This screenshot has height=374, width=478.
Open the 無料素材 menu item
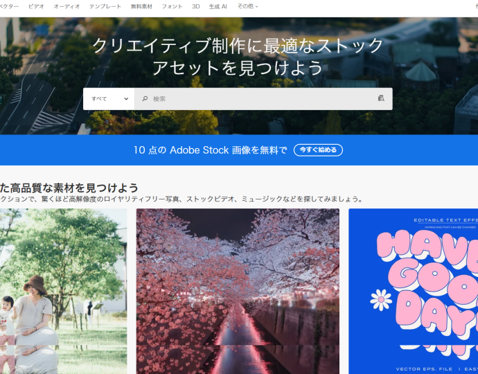141,6
